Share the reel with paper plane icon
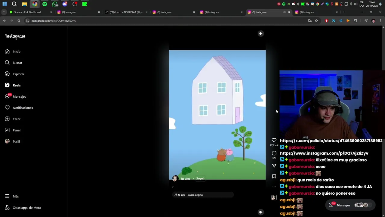The image size is (385, 217). click(274, 166)
